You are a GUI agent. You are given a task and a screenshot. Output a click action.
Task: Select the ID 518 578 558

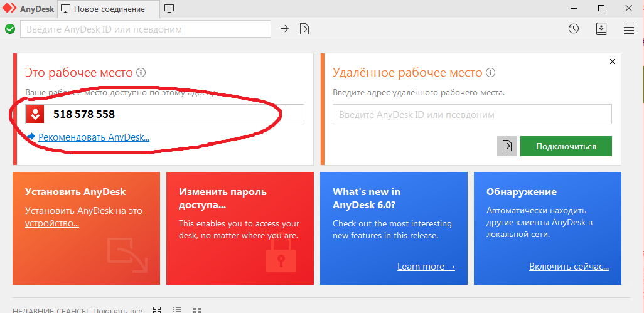pos(84,114)
